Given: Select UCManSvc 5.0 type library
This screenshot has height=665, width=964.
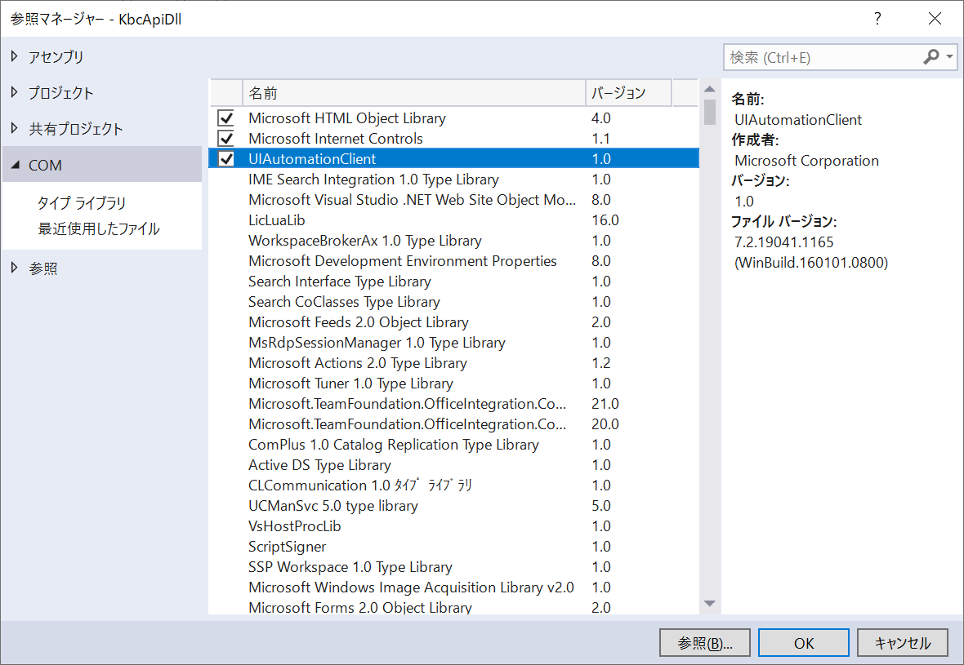Looking at the screenshot, I should pyautogui.click(x=453, y=505).
